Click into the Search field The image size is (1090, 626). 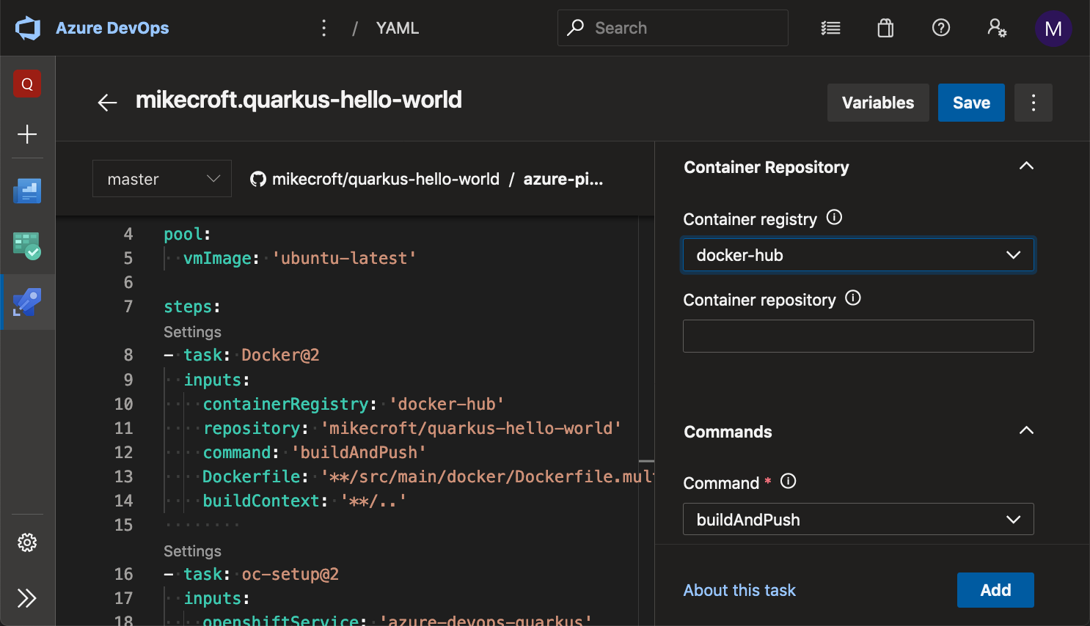click(x=673, y=28)
